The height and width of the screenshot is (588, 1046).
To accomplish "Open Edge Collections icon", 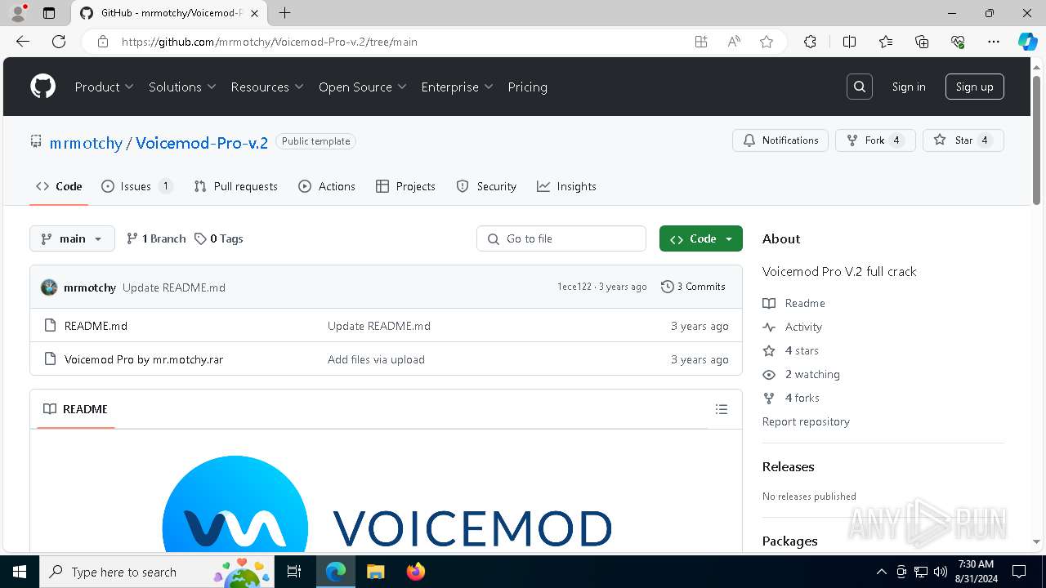I will click(x=922, y=42).
